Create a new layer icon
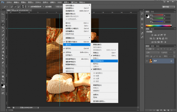Screen dimensions: 177x112 [168, 110]
